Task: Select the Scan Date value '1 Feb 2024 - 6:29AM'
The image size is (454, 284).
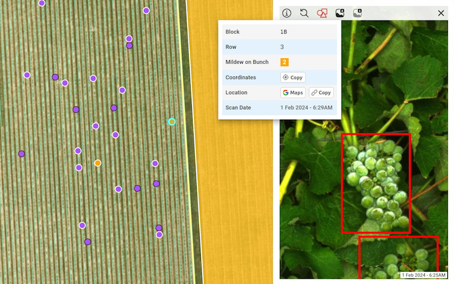Action: click(x=307, y=107)
